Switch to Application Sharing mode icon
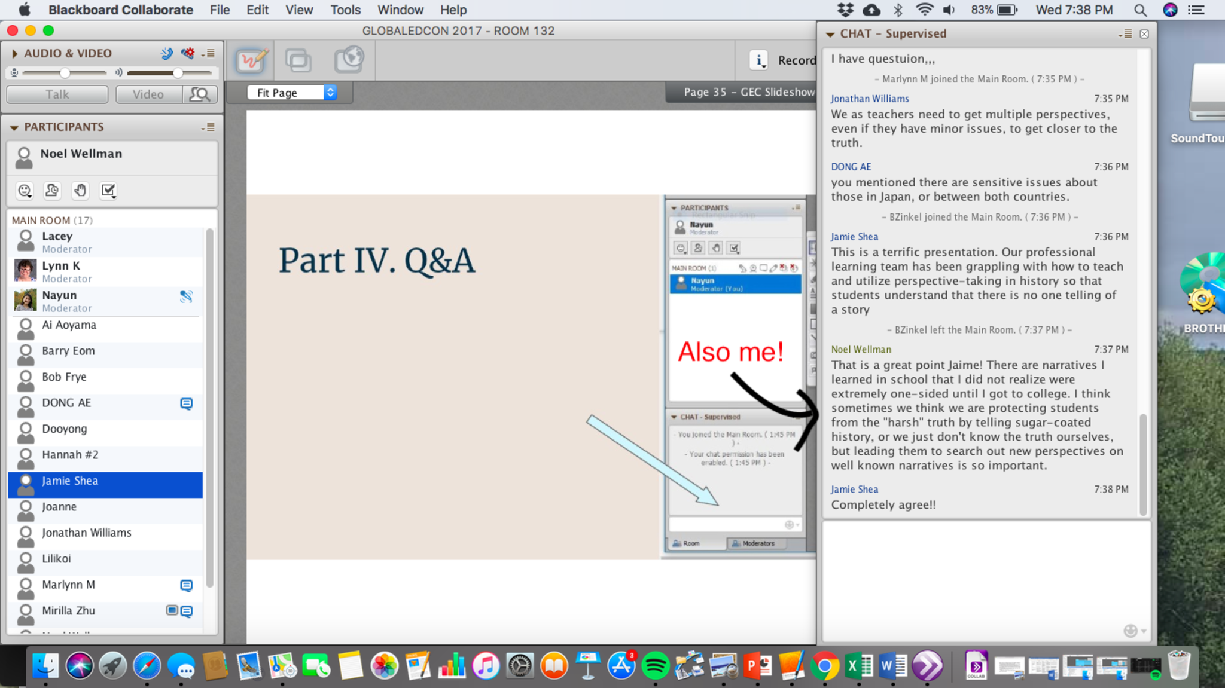The image size is (1225, 688). click(x=298, y=60)
